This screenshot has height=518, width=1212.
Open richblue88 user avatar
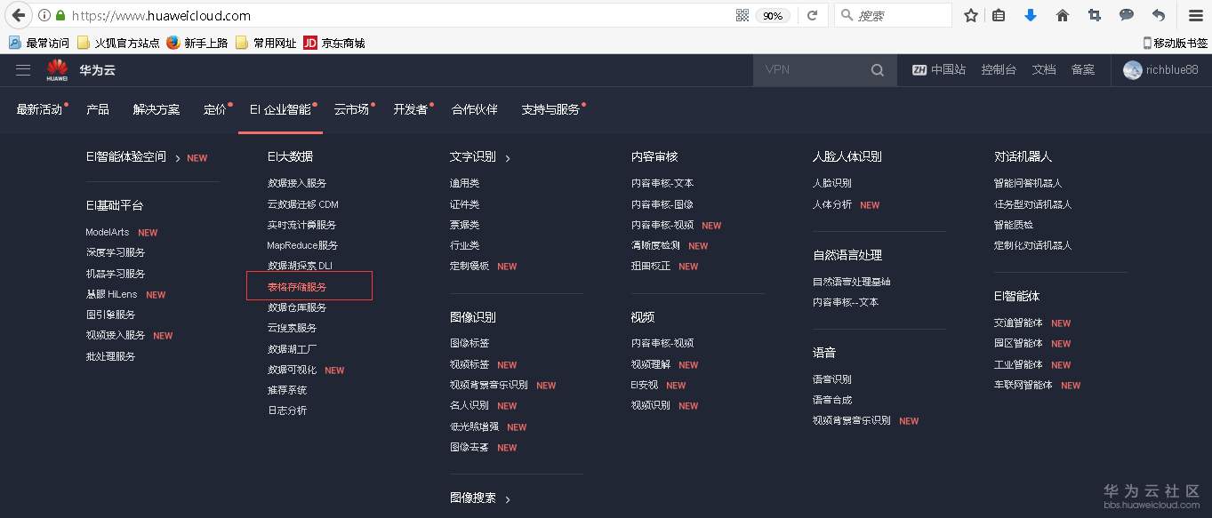click(1133, 69)
